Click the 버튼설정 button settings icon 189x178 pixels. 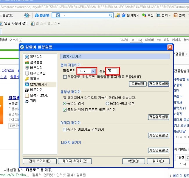[x=27, y=68]
